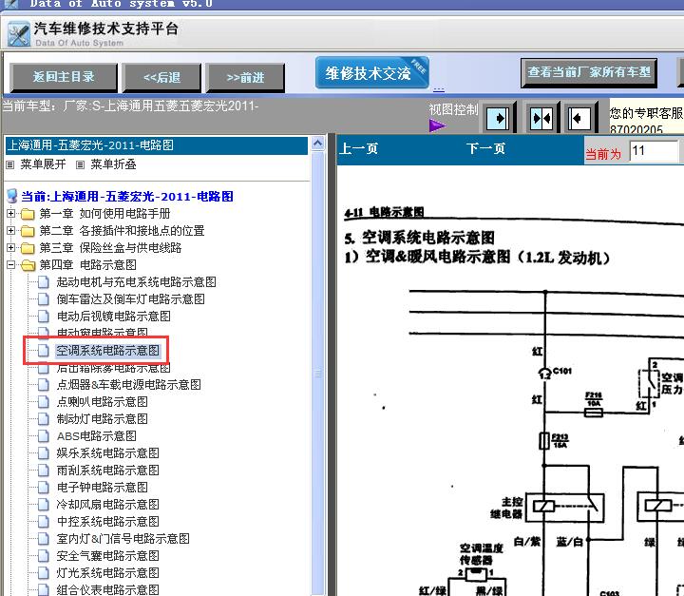Click page icon of 制动灯电路示意图
The image size is (684, 596).
click(x=43, y=419)
